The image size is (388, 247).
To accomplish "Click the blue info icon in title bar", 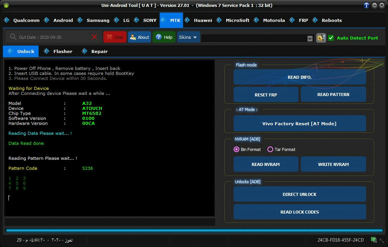I will click(366, 5).
